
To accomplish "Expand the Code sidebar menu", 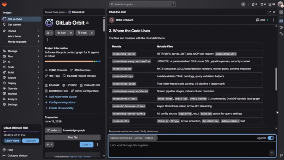I will (x=21, y=67).
